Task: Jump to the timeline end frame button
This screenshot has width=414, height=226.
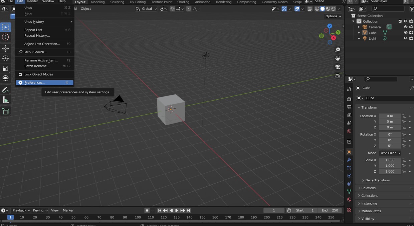Action: [189, 210]
